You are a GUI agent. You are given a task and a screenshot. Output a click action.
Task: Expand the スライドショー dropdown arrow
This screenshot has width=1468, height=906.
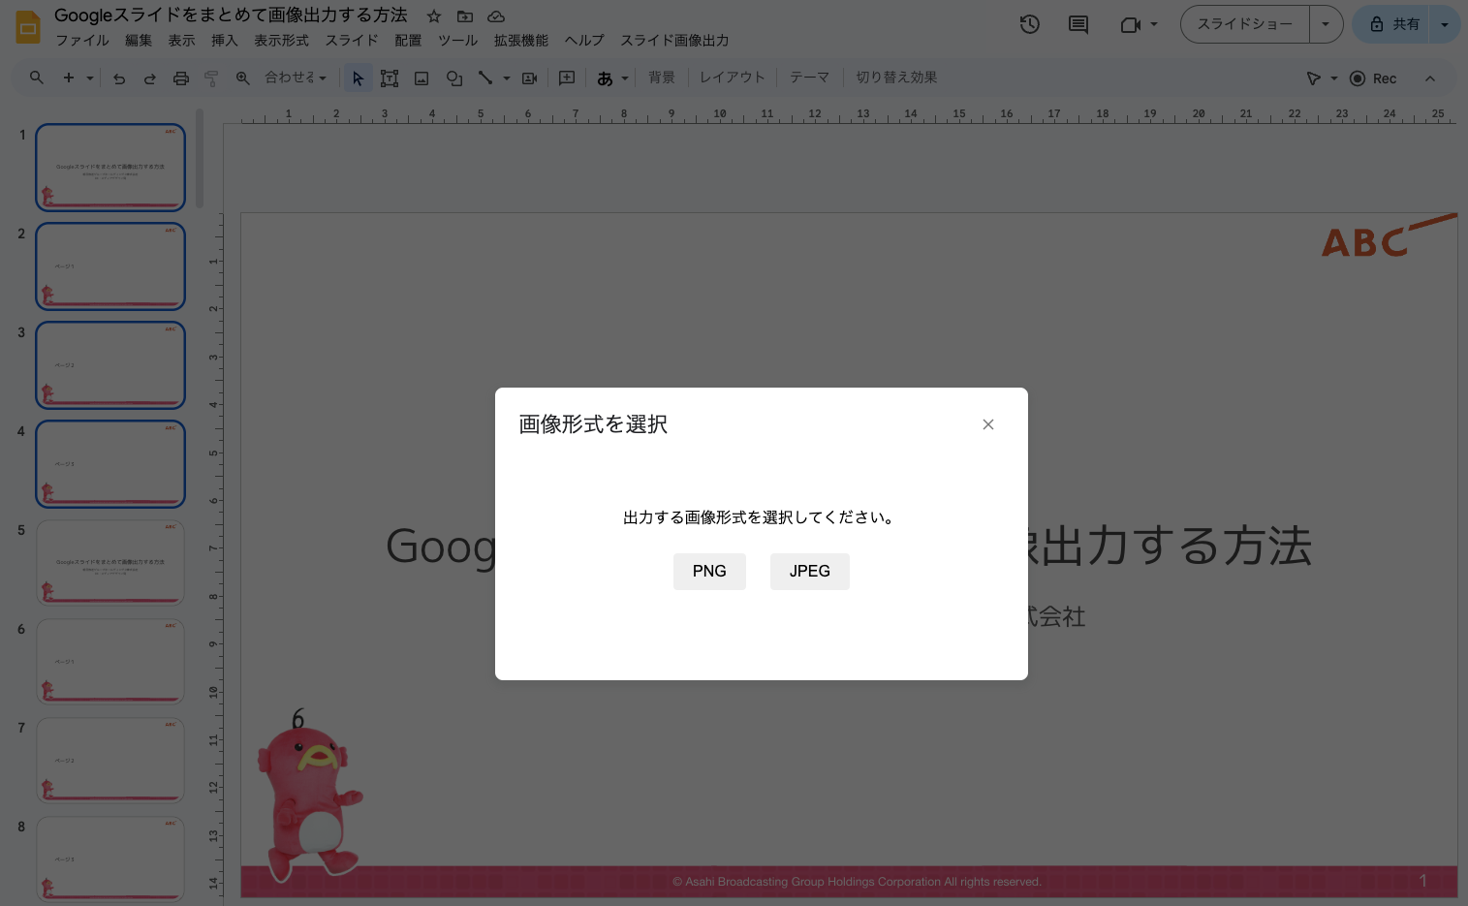[x=1325, y=24]
